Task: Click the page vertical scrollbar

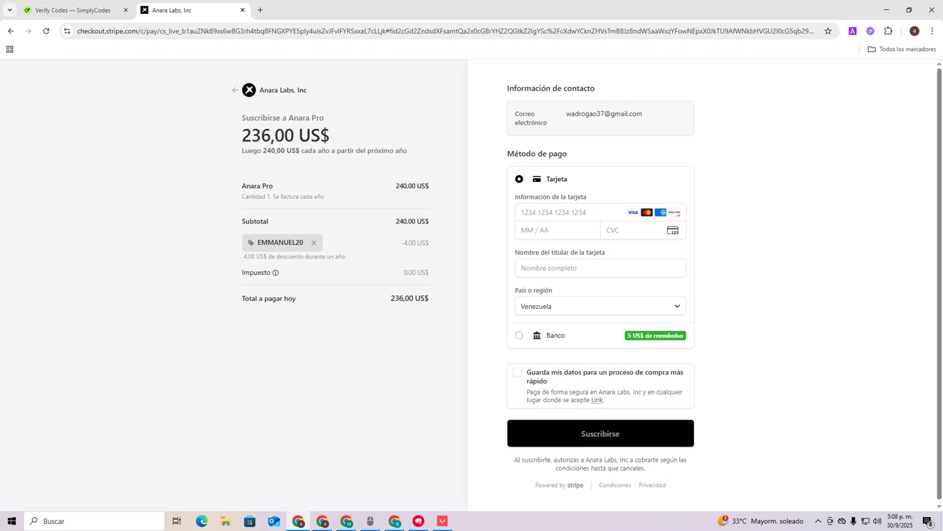Action: click(x=939, y=283)
